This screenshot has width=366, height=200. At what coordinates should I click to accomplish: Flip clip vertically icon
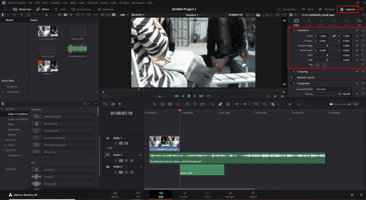(x=325, y=65)
